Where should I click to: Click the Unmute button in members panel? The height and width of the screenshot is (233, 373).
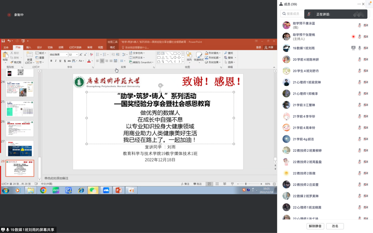click(x=315, y=226)
